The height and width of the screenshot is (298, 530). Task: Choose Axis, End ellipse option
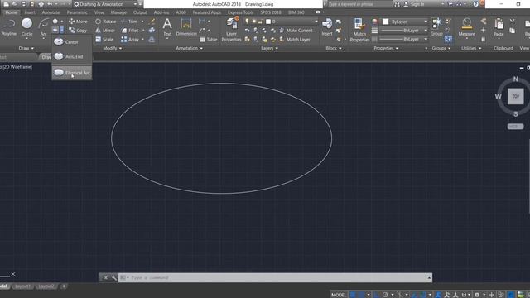[71, 56]
